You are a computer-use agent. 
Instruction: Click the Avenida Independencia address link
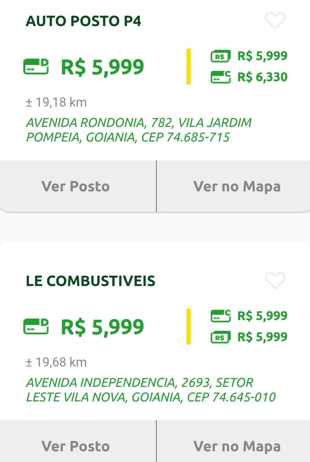[x=151, y=390]
